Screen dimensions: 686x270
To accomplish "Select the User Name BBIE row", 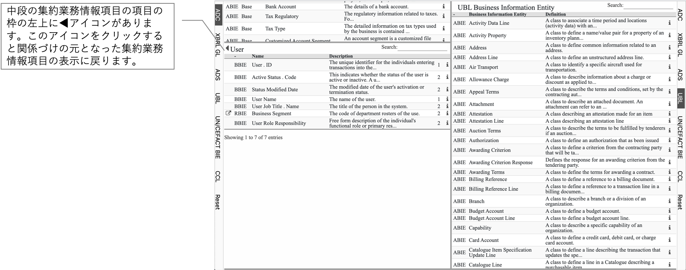I will (x=337, y=99).
